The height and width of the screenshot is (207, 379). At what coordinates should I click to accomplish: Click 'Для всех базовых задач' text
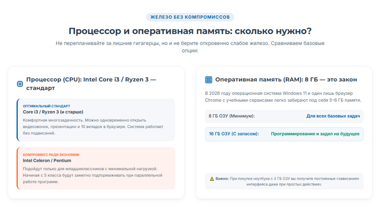(333, 116)
